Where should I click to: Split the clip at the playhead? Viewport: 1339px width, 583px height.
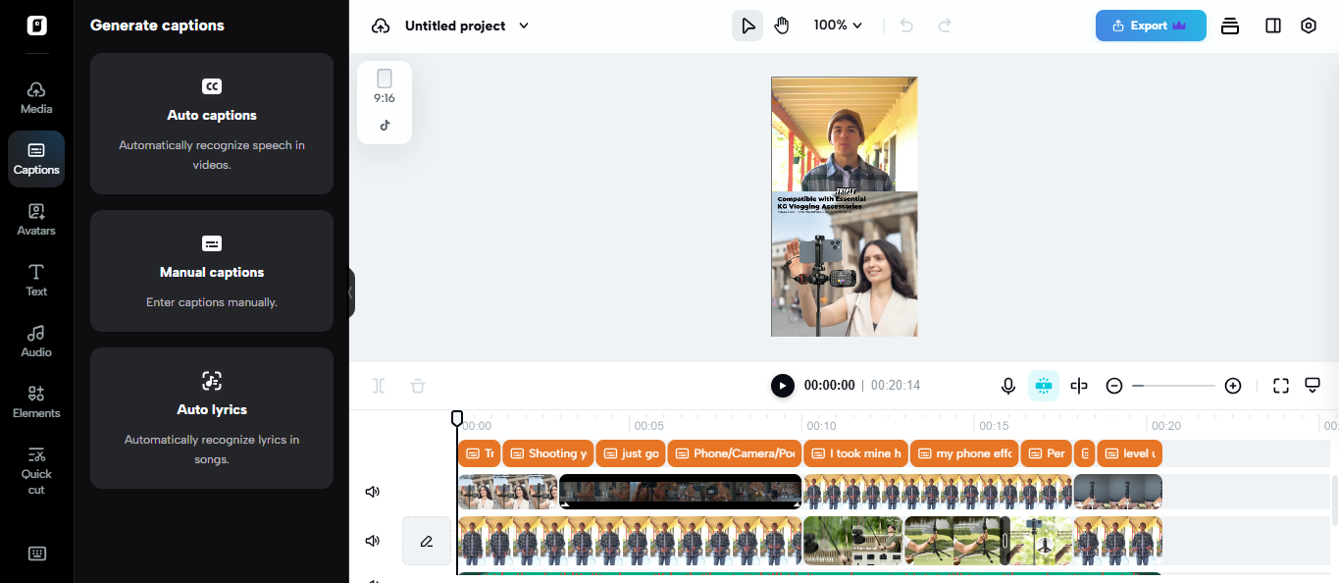pos(378,386)
